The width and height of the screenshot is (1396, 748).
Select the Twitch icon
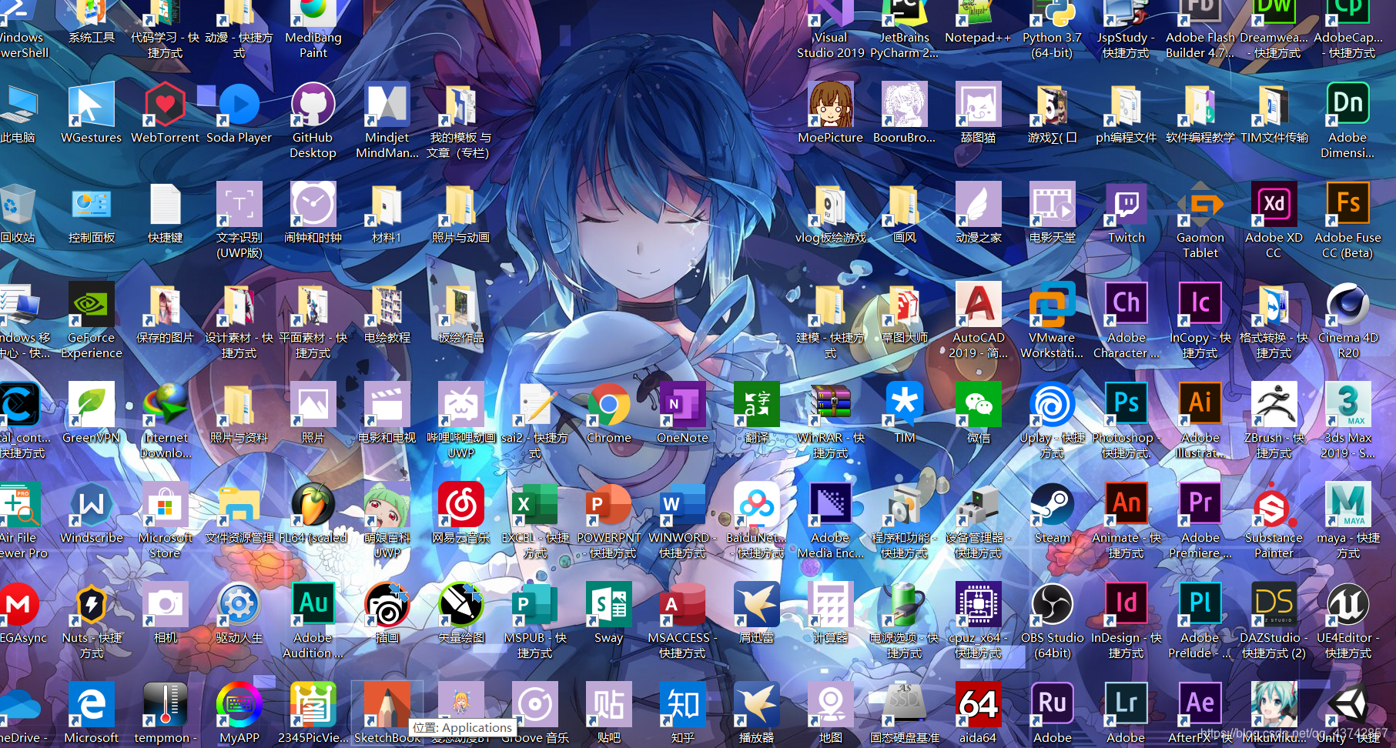click(1126, 205)
